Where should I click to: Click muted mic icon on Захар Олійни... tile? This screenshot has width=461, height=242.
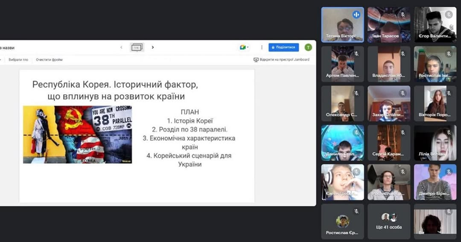pos(403,93)
